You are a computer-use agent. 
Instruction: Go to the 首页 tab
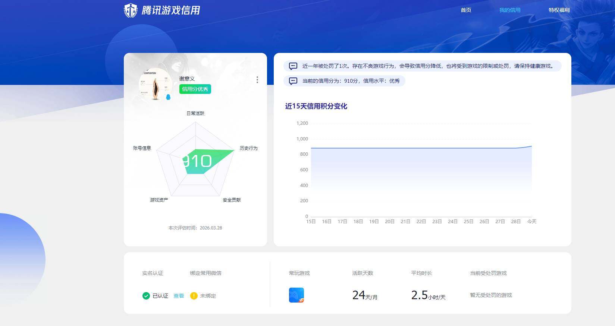click(x=466, y=10)
